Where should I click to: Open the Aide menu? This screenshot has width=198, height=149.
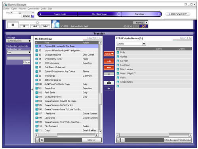click(50, 9)
